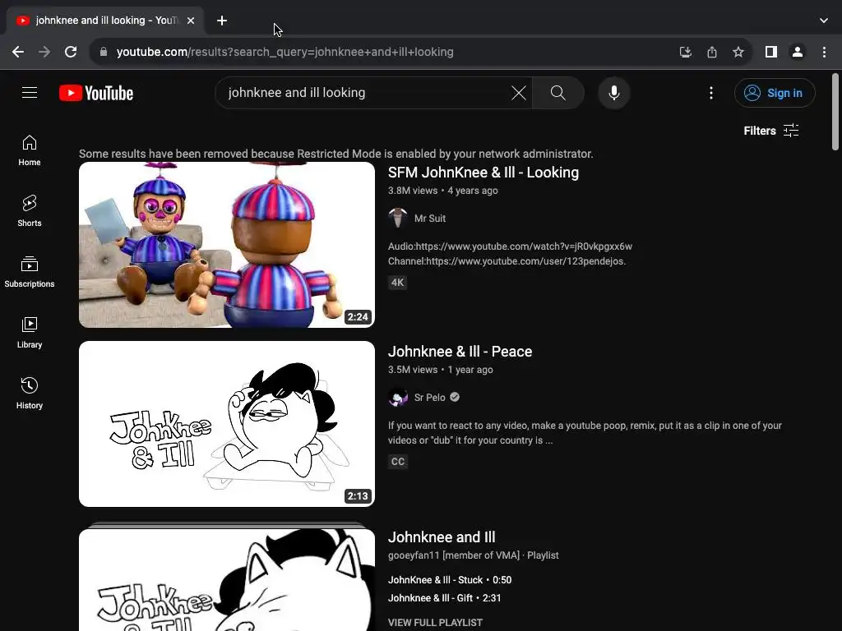
Task: Open the Johnknee and Ill playlist title
Action: [442, 537]
